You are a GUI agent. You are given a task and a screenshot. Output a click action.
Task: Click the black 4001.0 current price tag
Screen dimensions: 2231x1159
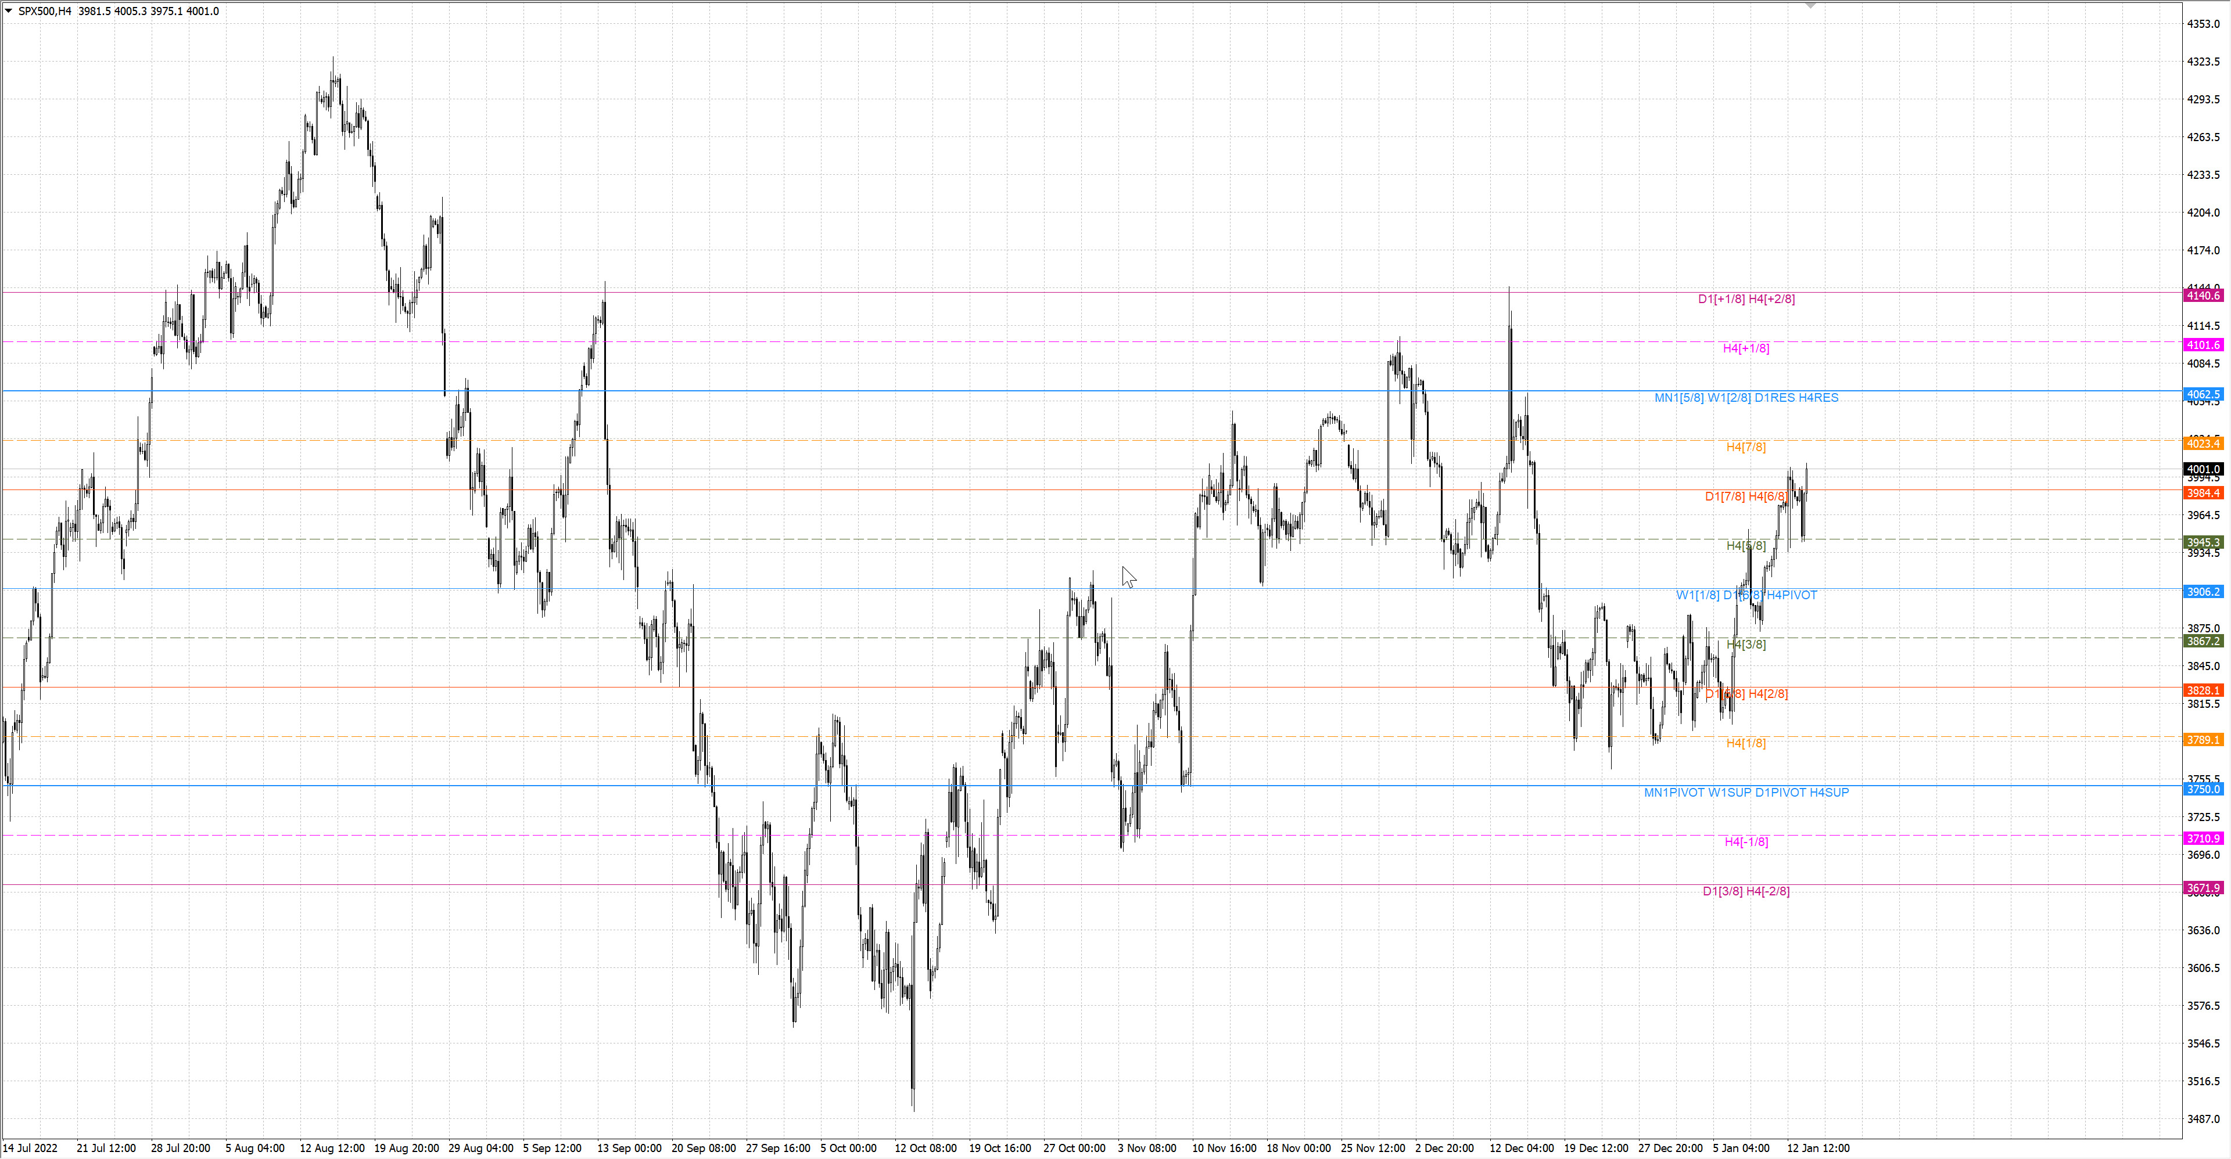click(x=2203, y=469)
